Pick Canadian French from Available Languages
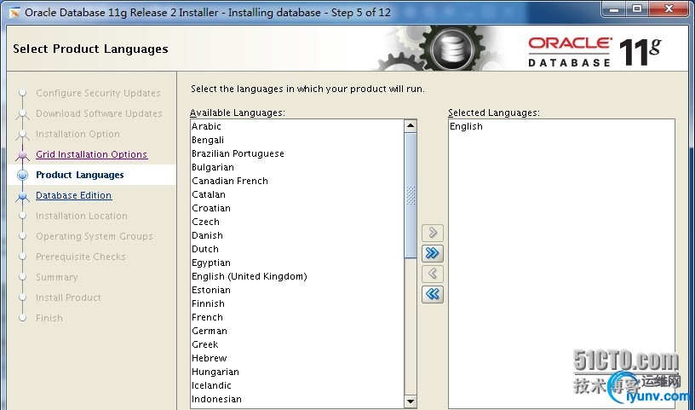The width and height of the screenshot is (695, 410). click(297, 181)
